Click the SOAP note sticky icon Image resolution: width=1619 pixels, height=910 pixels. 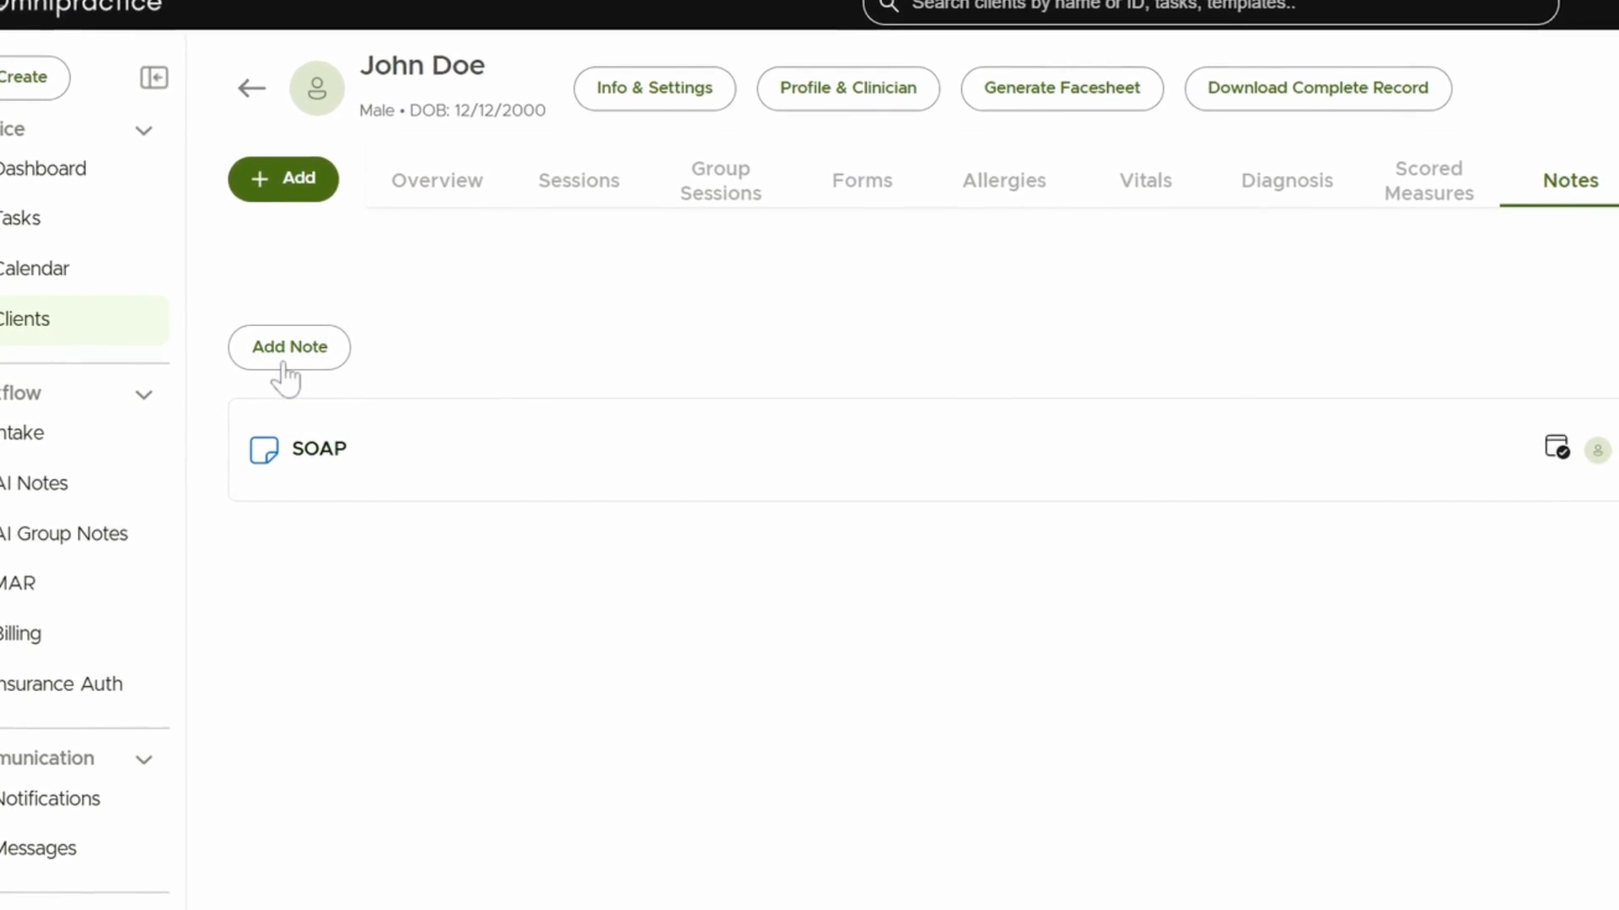264,450
